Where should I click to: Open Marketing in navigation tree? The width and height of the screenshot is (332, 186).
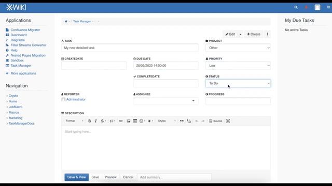[x=16, y=118]
